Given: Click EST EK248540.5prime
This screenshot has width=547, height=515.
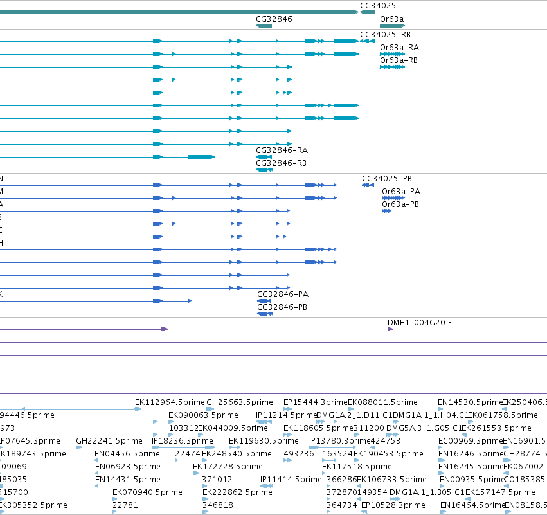Looking at the screenshot, I should [237, 455].
